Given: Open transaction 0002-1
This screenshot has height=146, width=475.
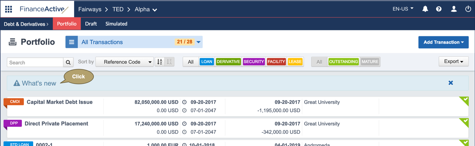Looking at the screenshot, I should [44, 144].
